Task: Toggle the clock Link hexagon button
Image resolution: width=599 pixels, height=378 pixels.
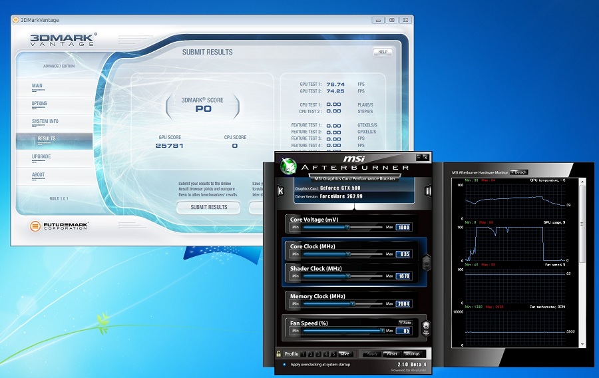Action: (x=427, y=263)
